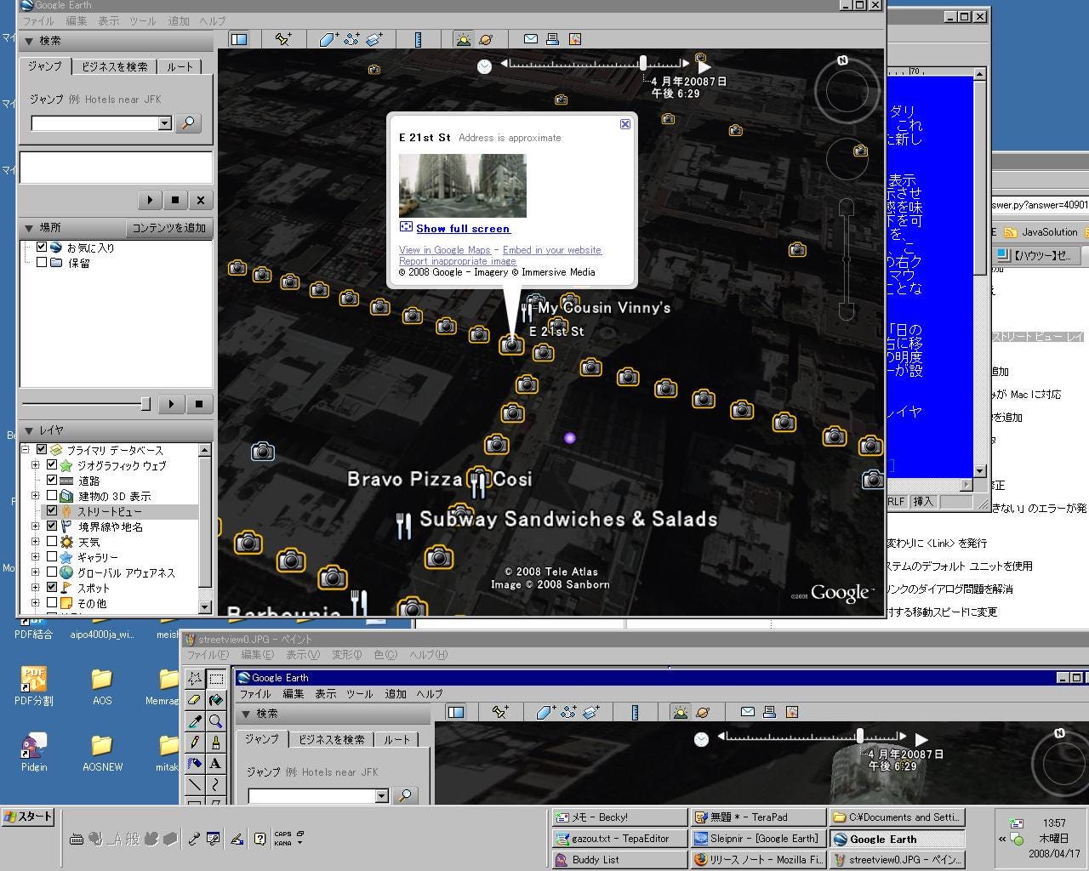Open the ツール menu in Google Earth
1089x871 pixels.
click(143, 20)
